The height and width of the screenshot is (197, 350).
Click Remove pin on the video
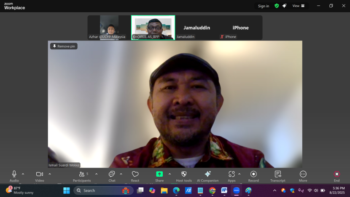tap(64, 46)
